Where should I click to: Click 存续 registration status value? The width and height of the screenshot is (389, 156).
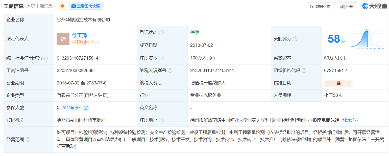coord(195,32)
